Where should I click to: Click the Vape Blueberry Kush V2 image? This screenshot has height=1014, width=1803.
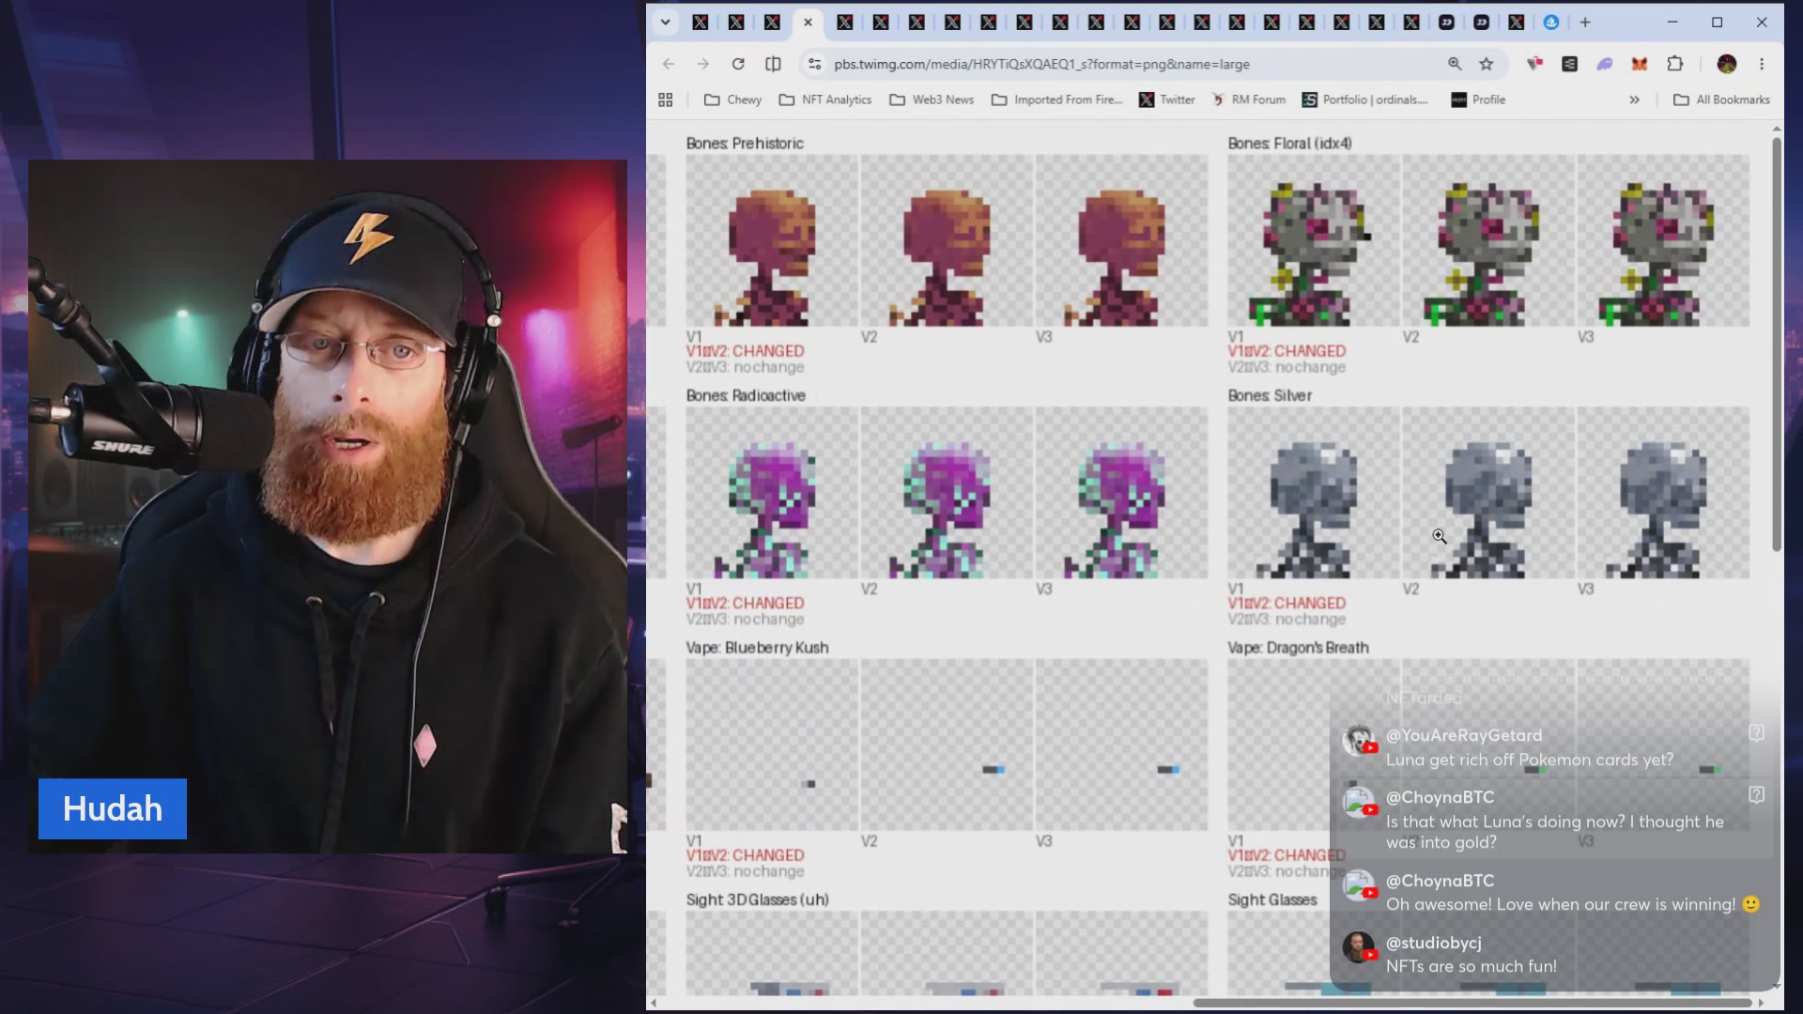[947, 745]
